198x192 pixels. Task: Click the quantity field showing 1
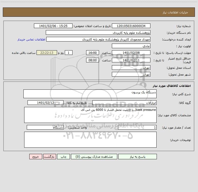[x=137, y=128]
